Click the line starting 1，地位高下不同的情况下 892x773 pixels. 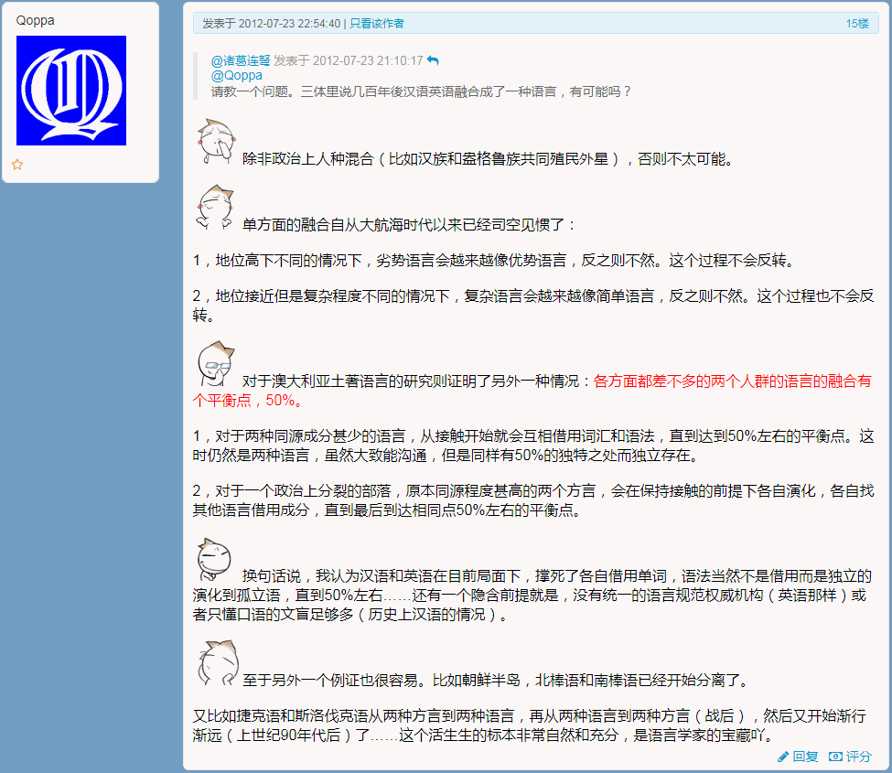[x=492, y=261]
